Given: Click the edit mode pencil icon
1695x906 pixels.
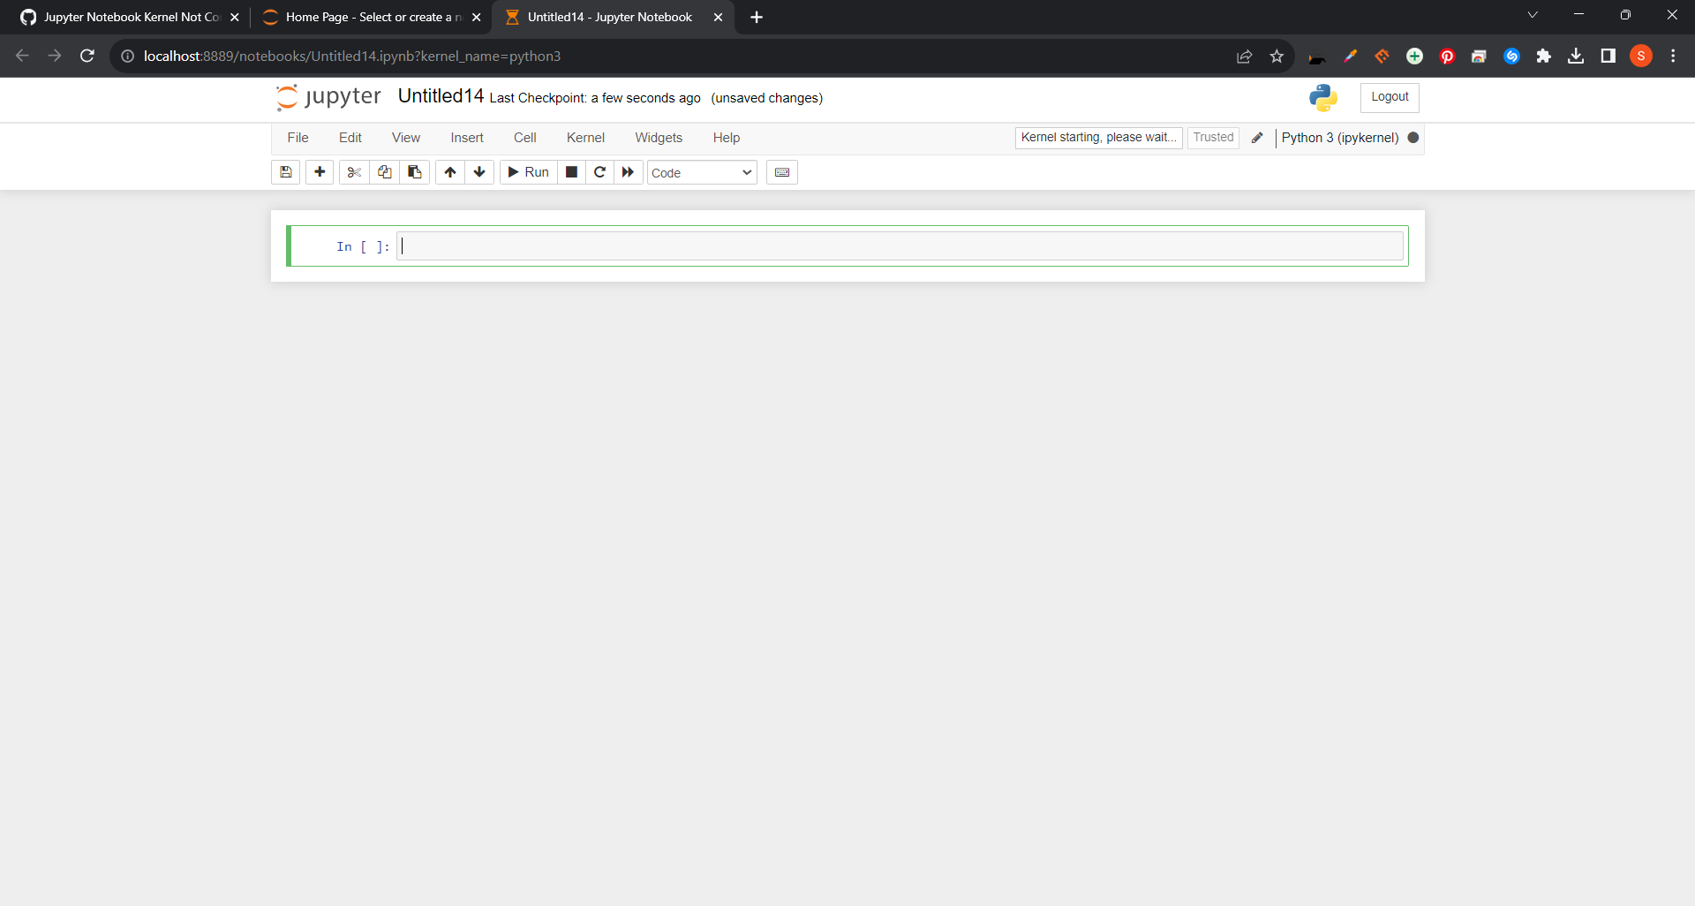Looking at the screenshot, I should tap(1257, 138).
